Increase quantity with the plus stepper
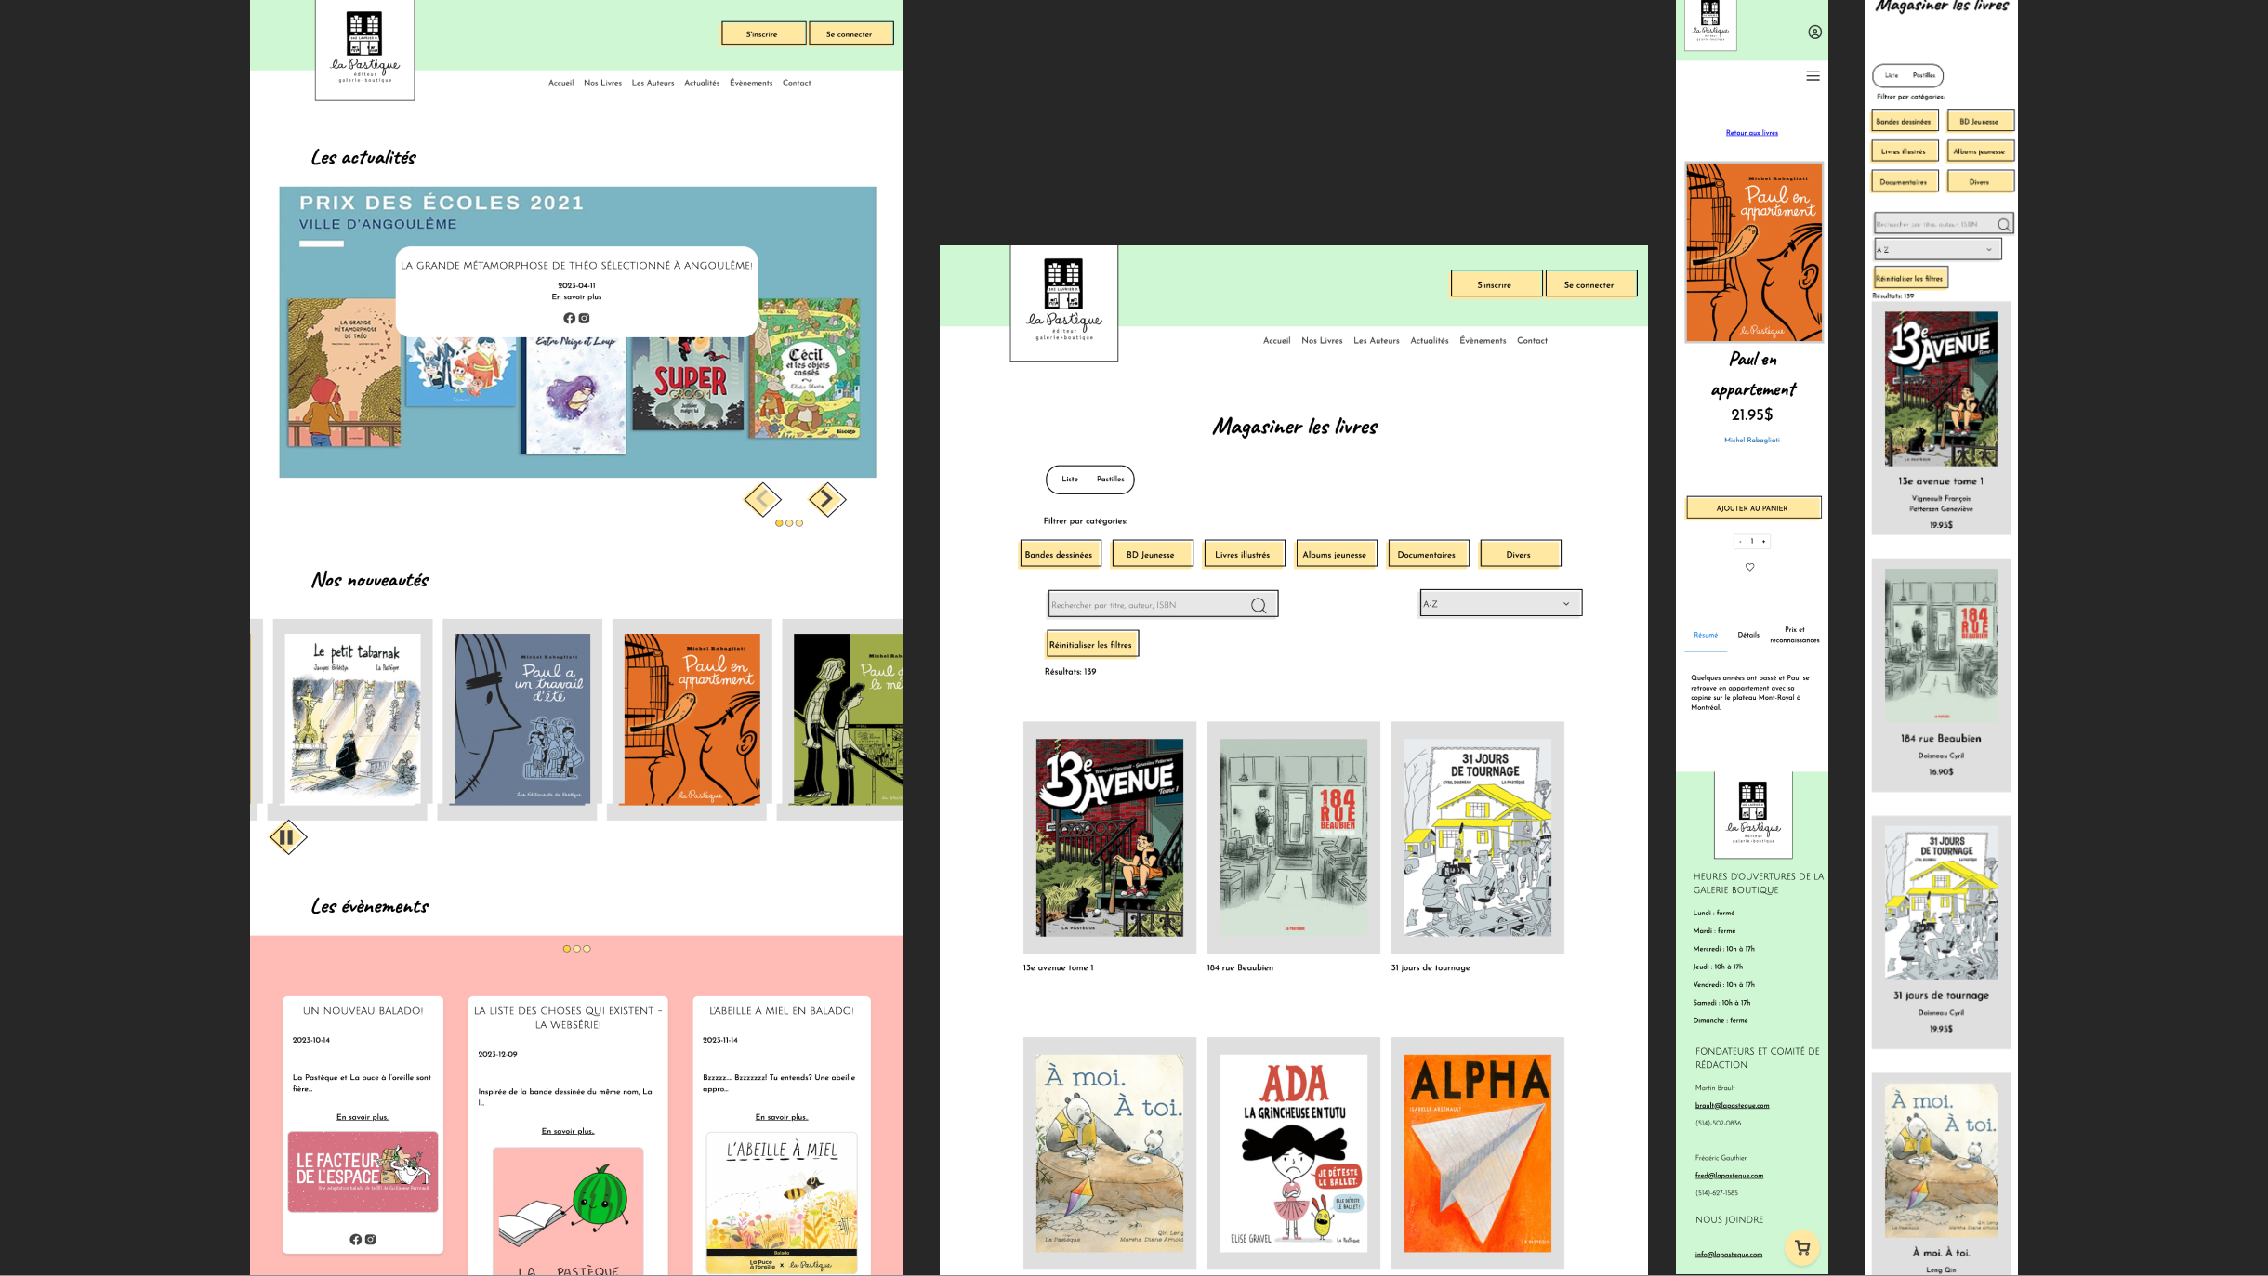Viewport: 2268px width, 1276px height. point(1763,542)
